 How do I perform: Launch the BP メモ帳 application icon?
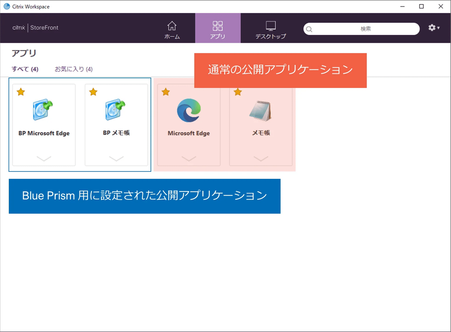(116, 109)
